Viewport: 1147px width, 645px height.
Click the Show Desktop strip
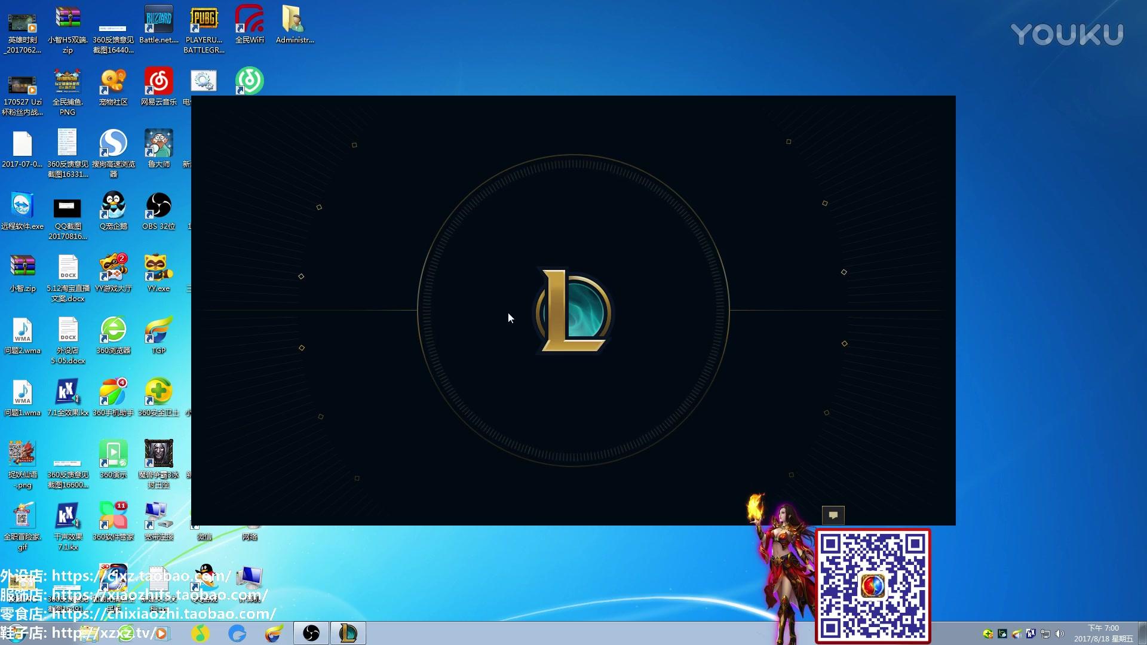click(x=1142, y=633)
